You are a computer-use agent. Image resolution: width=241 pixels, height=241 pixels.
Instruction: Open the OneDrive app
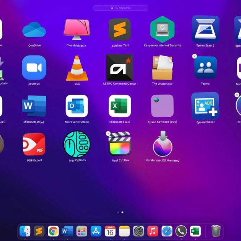tap(34, 30)
